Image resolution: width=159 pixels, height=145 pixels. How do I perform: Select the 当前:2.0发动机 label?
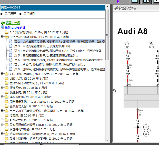click(x=15, y=28)
